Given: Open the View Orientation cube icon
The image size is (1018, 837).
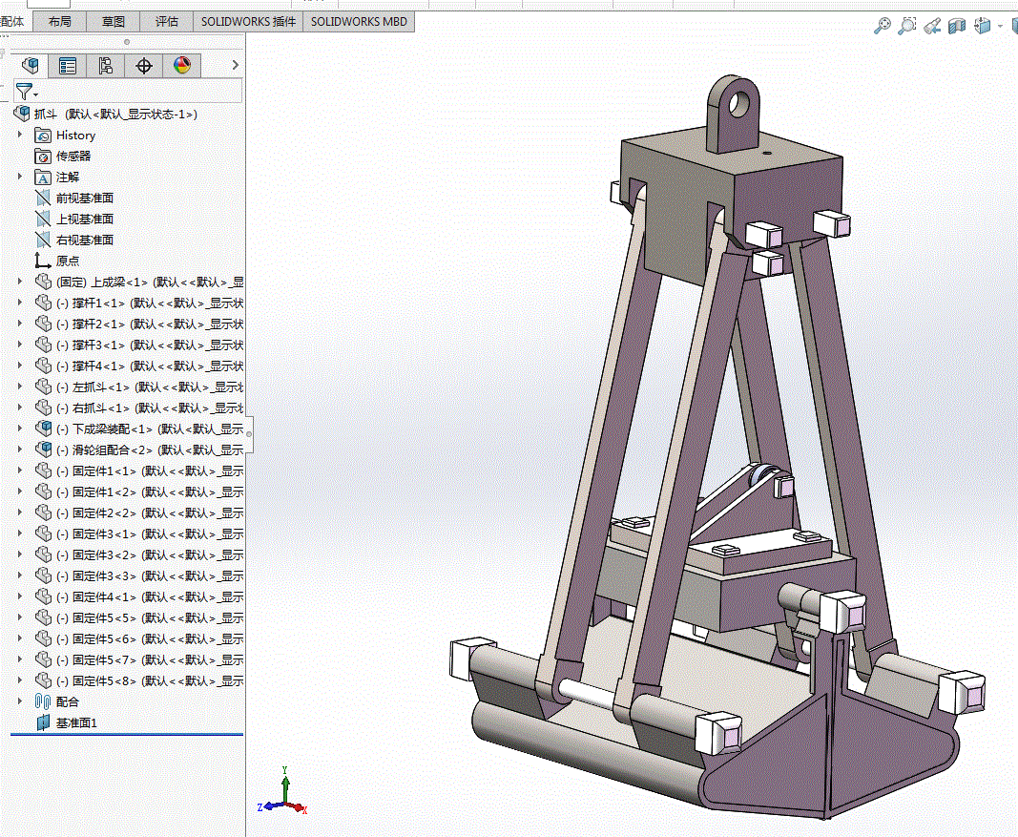Looking at the screenshot, I should [984, 27].
